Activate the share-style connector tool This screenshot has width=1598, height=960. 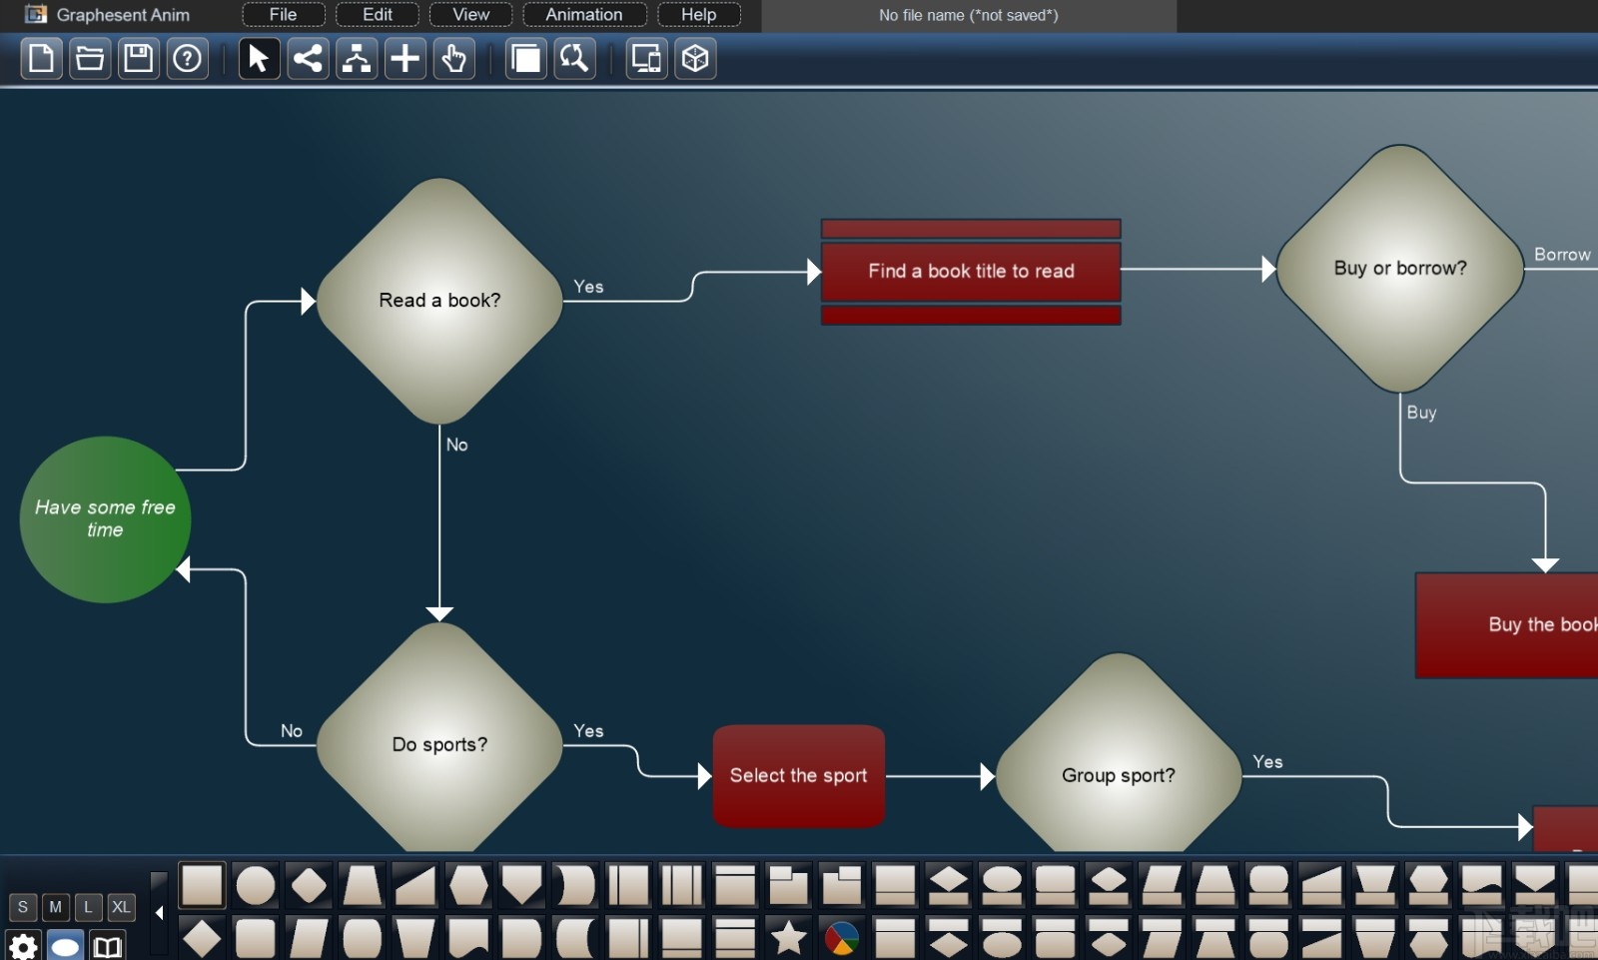308,59
